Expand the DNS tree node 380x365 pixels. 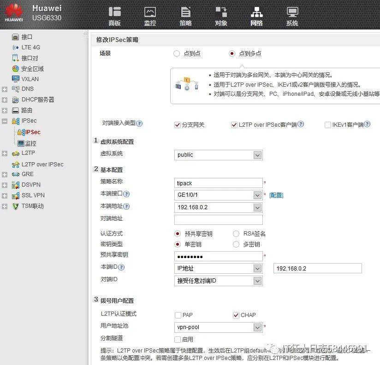tap(4, 89)
